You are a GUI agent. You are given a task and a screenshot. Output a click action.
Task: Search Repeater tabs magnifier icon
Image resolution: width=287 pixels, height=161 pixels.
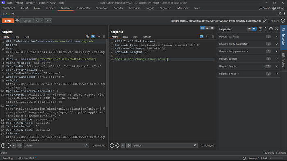pyautogui.click(x=280, y=13)
